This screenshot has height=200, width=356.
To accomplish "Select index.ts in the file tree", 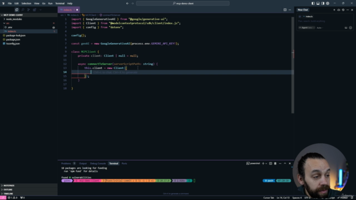I will point(28,31).
